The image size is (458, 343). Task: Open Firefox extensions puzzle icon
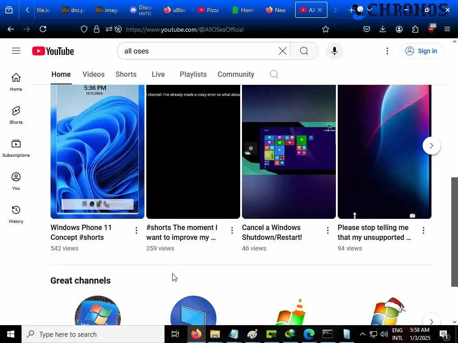415,29
